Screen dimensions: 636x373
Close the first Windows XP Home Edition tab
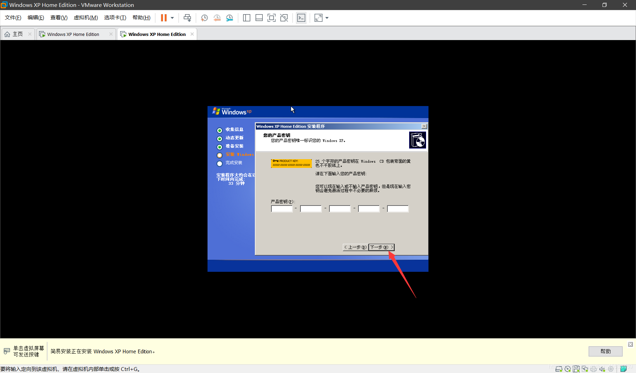[x=111, y=34]
